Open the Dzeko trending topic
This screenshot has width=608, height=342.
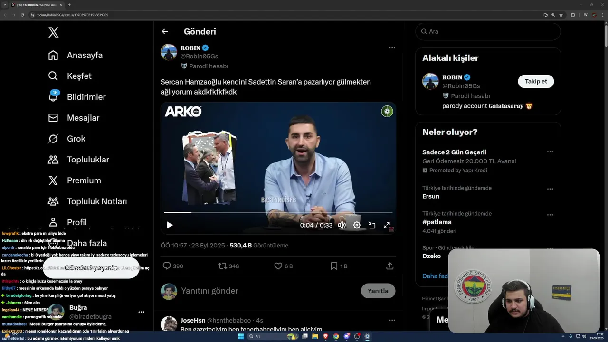tap(431, 256)
